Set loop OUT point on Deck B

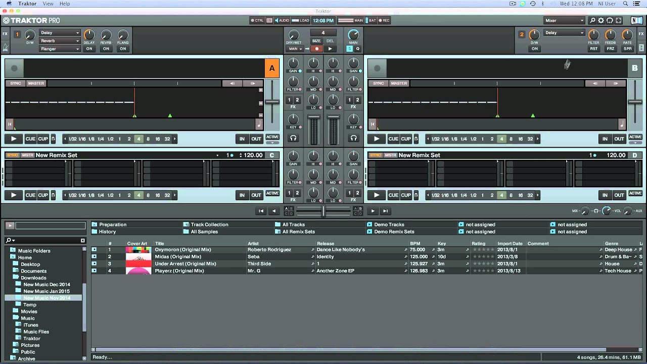[619, 139]
